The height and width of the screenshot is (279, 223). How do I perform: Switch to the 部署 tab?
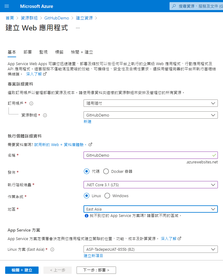(x=28, y=52)
